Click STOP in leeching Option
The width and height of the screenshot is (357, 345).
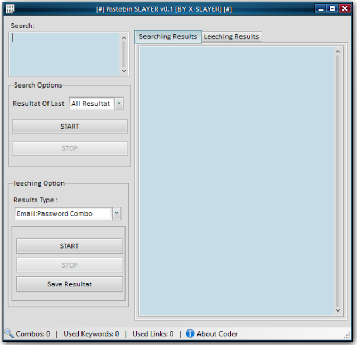[69, 265]
